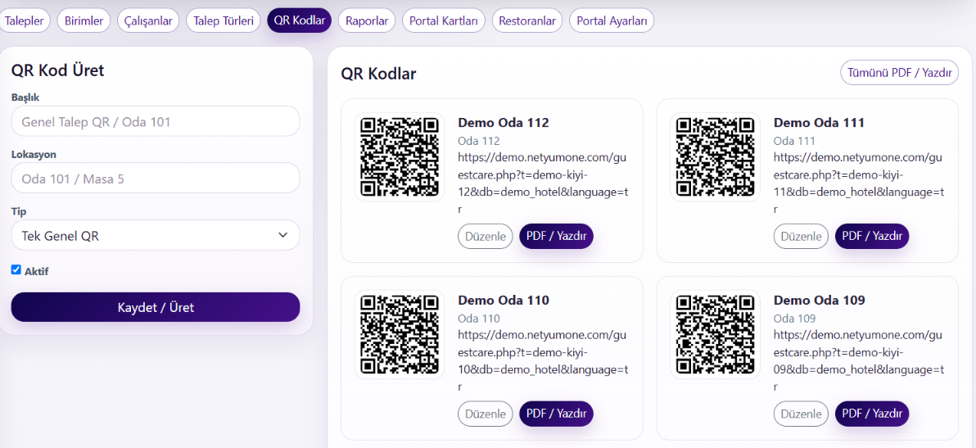Screen dimensions: 976x448
Task: Click the Demo Oda 110 QR code image
Action: [x=400, y=334]
